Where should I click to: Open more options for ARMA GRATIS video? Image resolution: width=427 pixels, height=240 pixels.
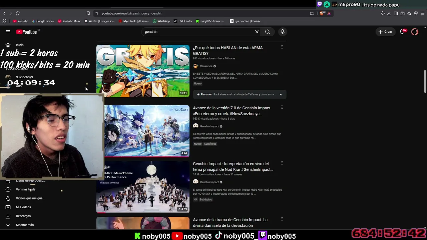coord(282,47)
